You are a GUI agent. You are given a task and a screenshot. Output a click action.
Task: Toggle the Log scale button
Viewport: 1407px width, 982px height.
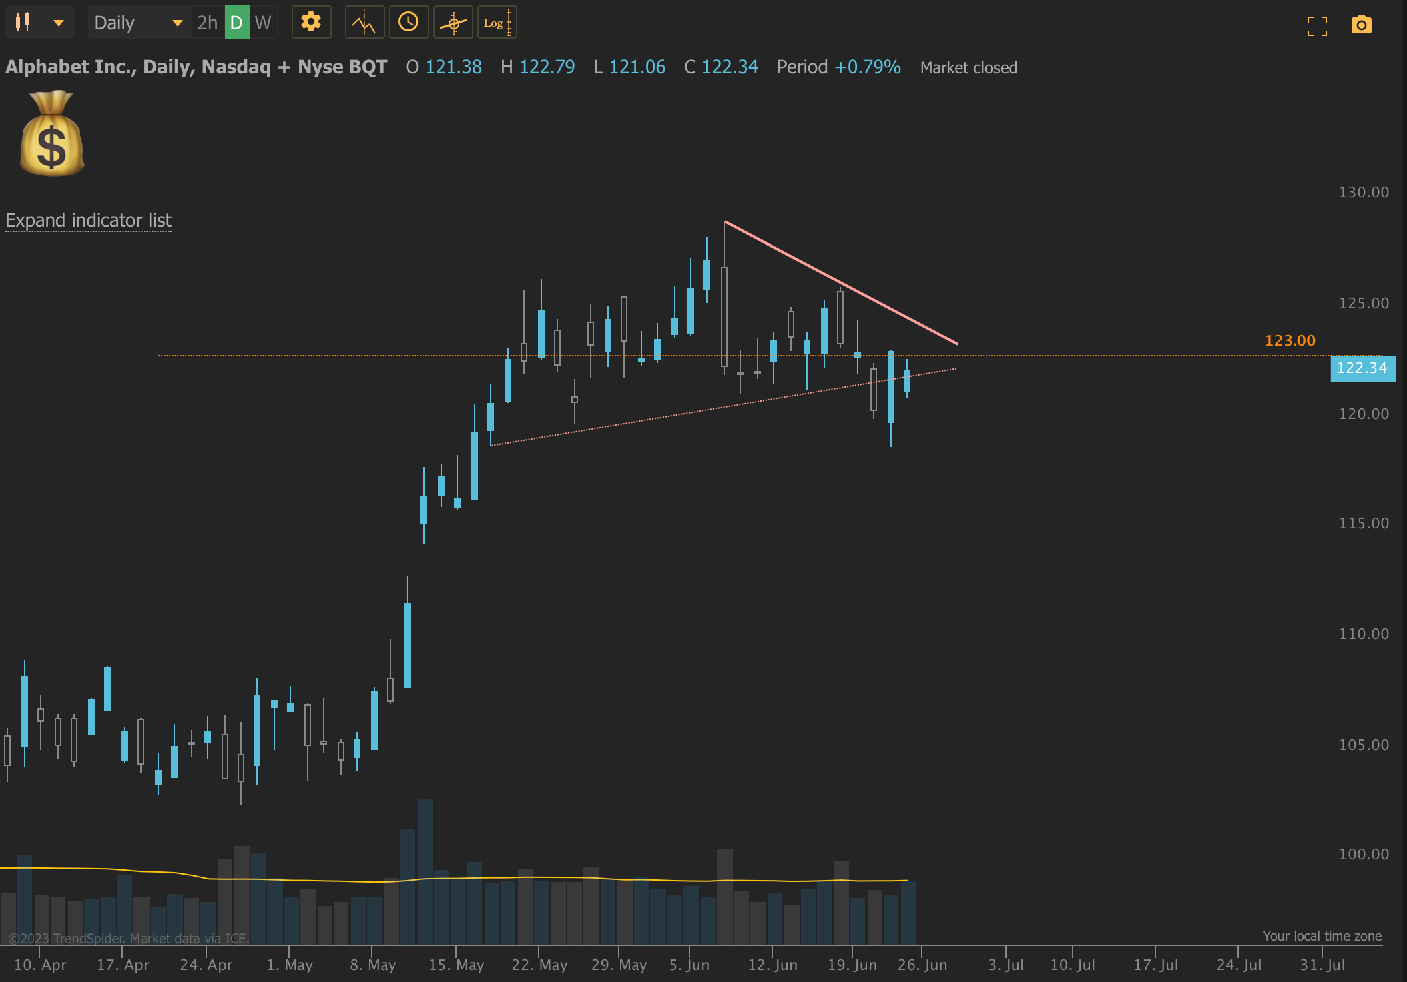click(x=497, y=23)
